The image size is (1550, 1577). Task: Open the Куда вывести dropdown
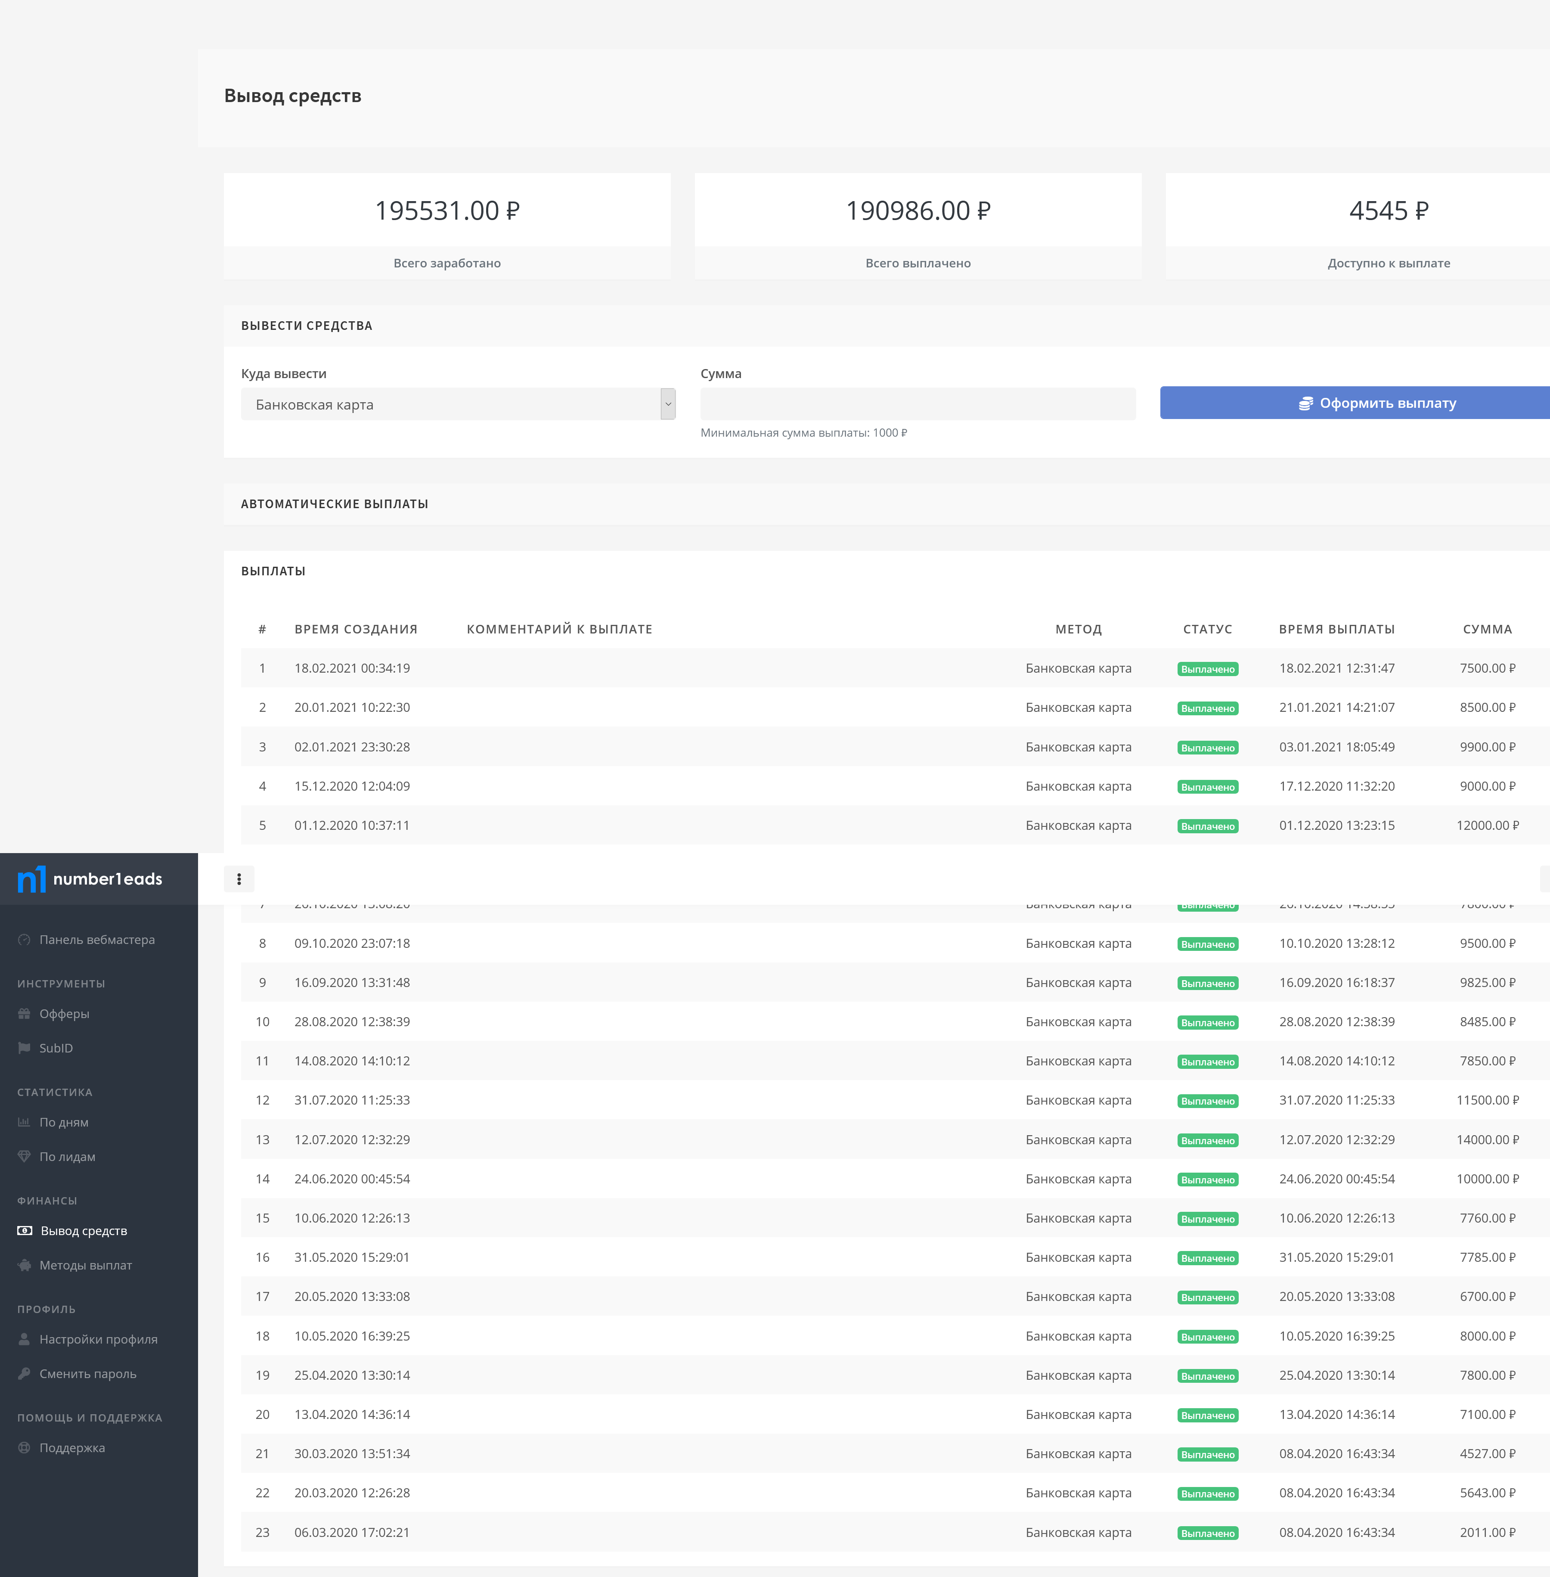pyautogui.click(x=458, y=404)
